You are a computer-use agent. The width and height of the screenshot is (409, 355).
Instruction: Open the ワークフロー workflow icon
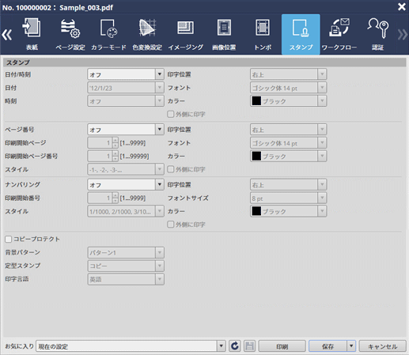(x=339, y=34)
